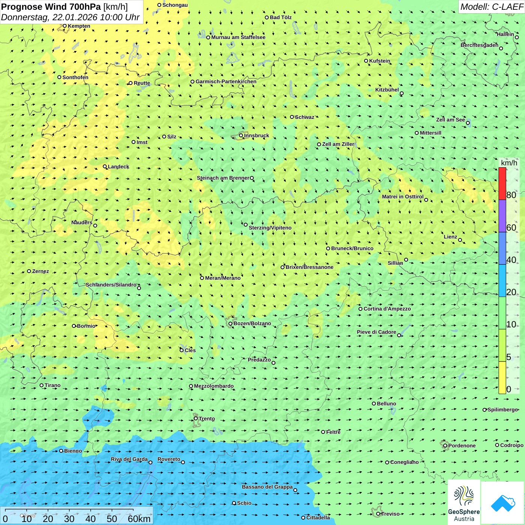
Task: Select the lime 5 km/h legend swatch
Action: pyautogui.click(x=502, y=345)
